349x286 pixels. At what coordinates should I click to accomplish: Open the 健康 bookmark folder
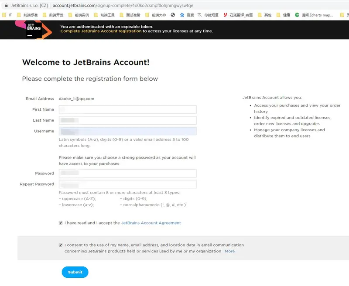coord(284,15)
